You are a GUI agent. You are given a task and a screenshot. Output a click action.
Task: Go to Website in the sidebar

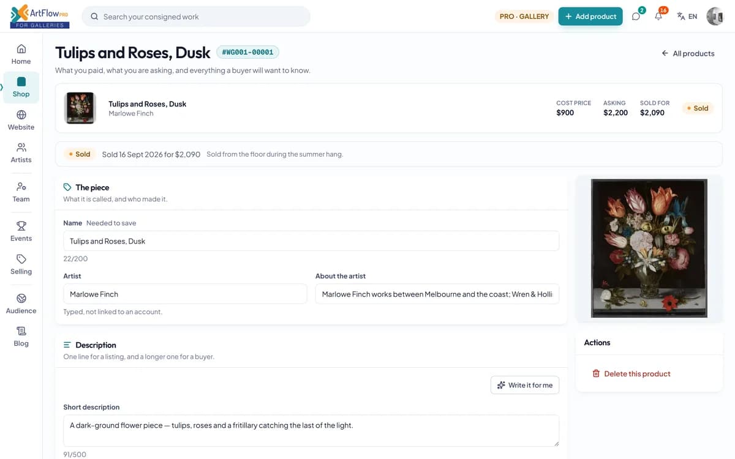tap(21, 120)
